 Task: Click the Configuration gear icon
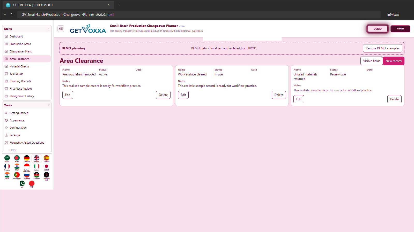pos(6,128)
